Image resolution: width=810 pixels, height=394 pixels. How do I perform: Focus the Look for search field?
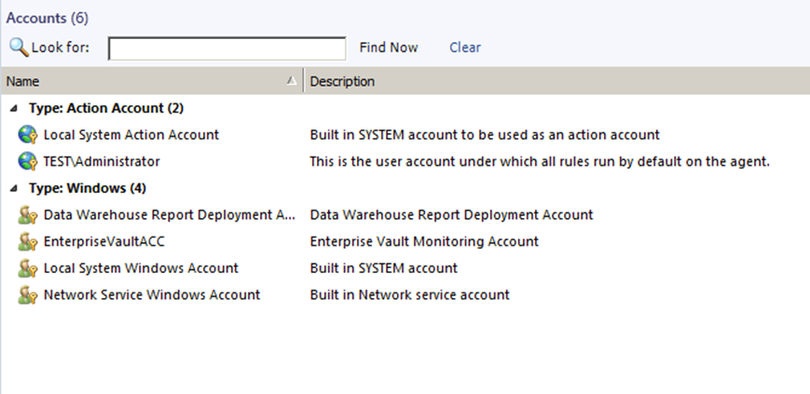tap(227, 48)
